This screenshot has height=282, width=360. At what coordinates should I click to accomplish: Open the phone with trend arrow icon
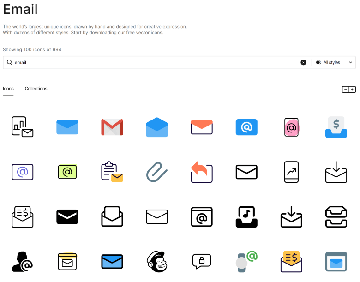[x=291, y=172]
